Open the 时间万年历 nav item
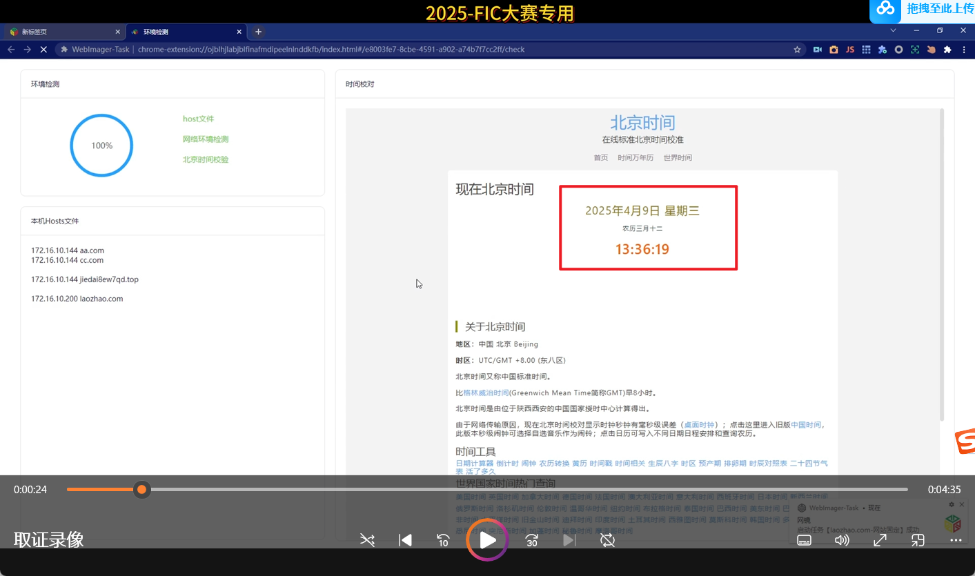The image size is (975, 576). 636,158
